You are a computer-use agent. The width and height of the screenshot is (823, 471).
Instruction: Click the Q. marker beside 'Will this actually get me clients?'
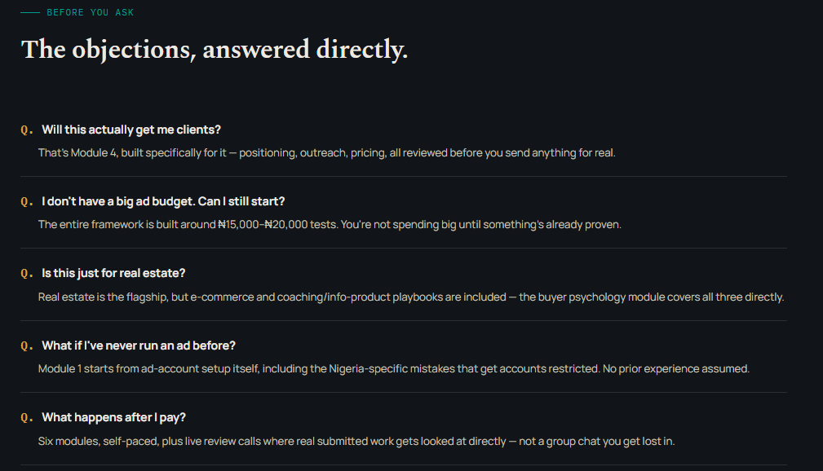pyautogui.click(x=27, y=130)
